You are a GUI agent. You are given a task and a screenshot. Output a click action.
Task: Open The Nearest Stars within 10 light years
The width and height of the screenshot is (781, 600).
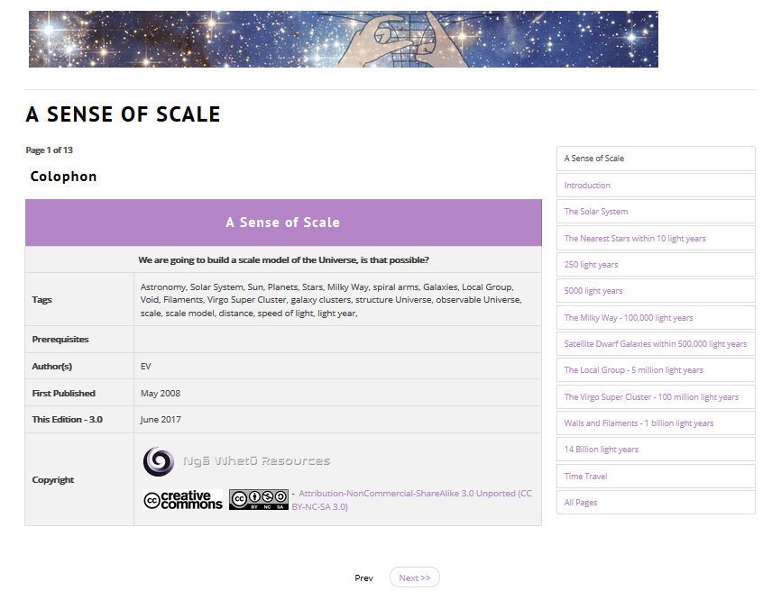pos(635,239)
